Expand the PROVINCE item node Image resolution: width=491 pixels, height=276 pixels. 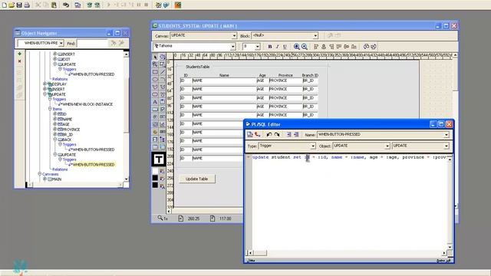coord(54,129)
